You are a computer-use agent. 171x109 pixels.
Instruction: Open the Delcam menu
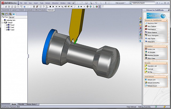[x=48, y=3]
